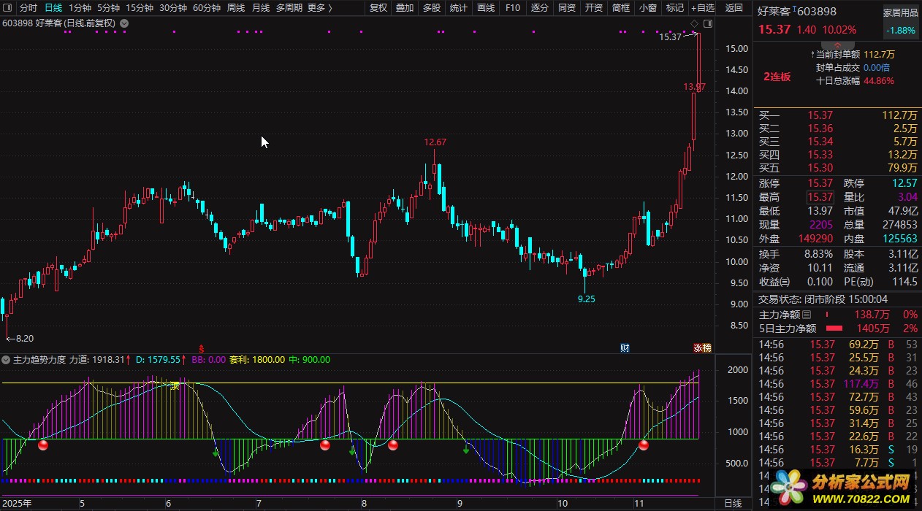The image size is (922, 511).
Task: Open the 主力净额 detail list icon
Action: click(807, 315)
